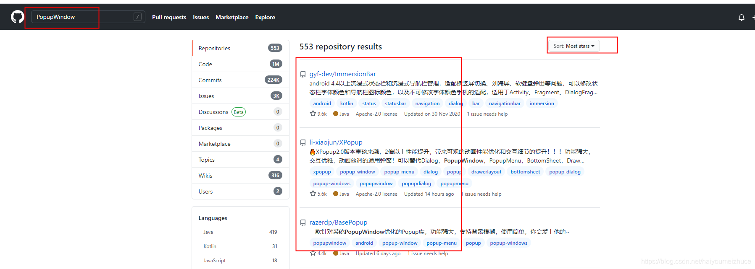Screen dimensions: 755x269
Task: Click the status topic tag
Action: click(369, 103)
